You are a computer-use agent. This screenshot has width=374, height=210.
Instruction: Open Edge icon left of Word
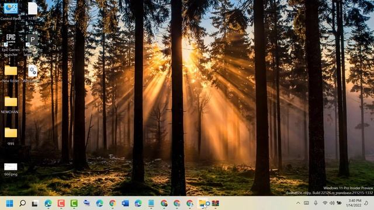(x=99, y=204)
